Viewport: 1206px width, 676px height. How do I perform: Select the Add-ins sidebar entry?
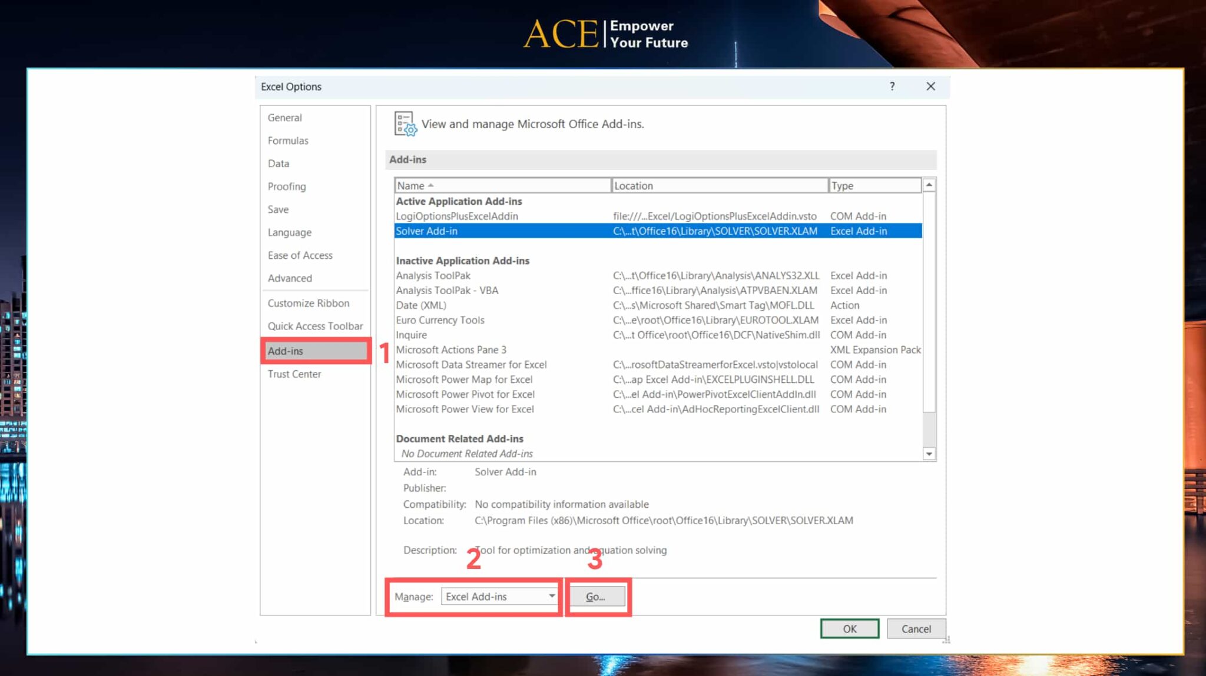[x=285, y=351]
